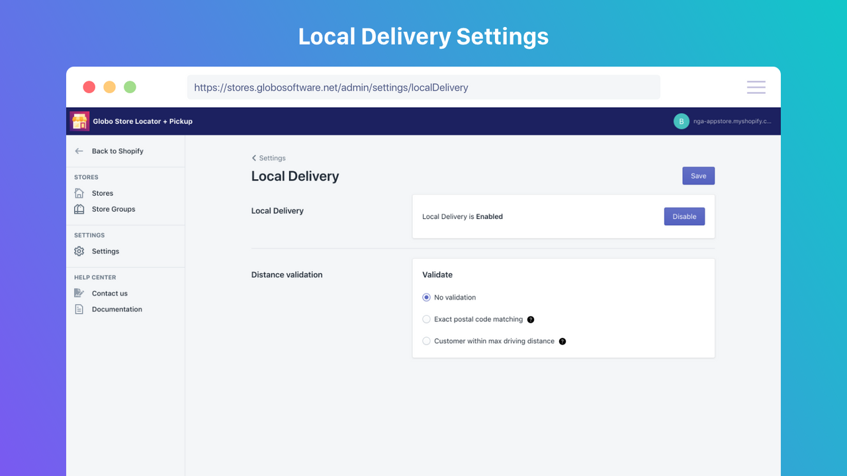The width and height of the screenshot is (847, 476).
Task: Open Documentation via its page icon
Action: (x=79, y=309)
